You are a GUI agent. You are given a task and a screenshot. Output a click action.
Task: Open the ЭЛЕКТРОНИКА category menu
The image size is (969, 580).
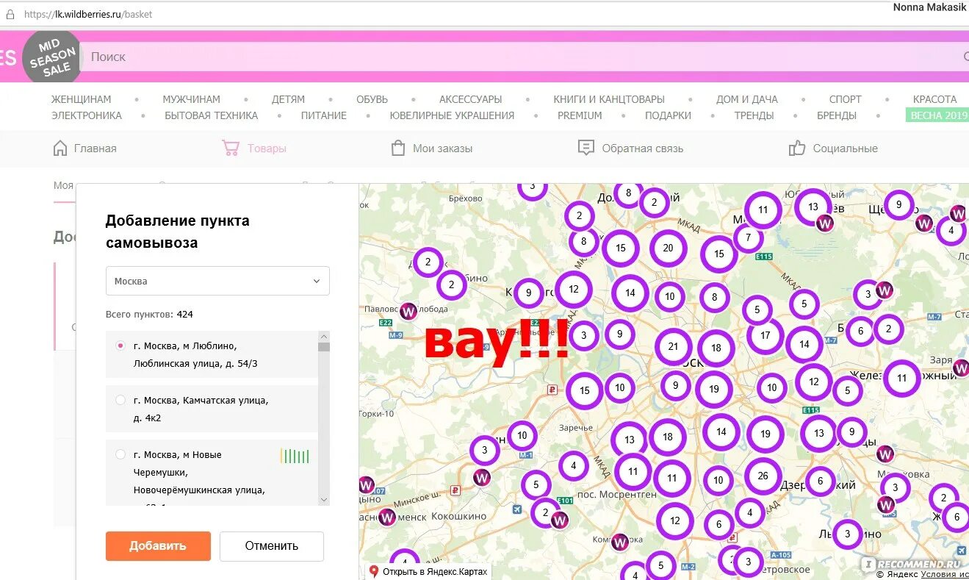87,115
